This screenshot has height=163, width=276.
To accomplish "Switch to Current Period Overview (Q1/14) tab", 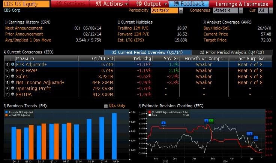I will pos(148,52).
